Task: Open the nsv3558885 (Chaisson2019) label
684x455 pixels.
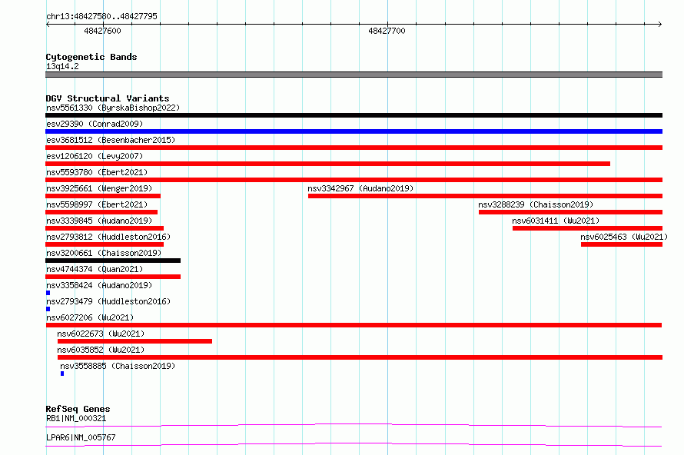Action: 118,366
